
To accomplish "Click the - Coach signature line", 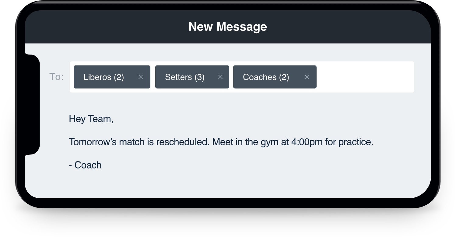I will coord(85,165).
